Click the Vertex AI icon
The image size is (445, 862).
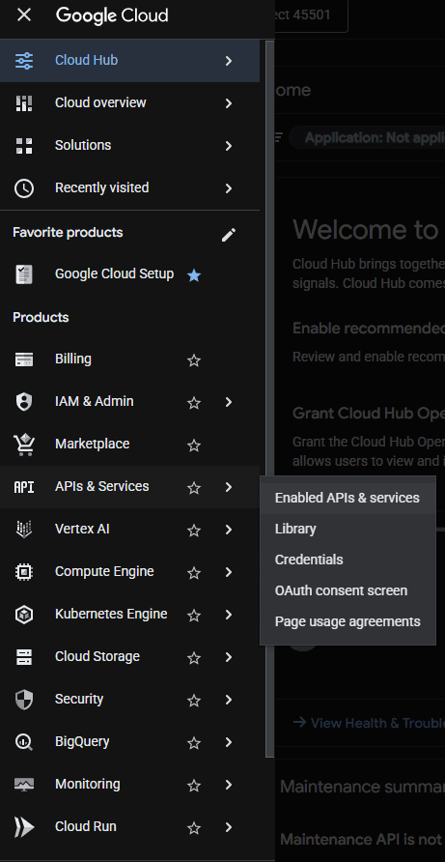point(23,530)
